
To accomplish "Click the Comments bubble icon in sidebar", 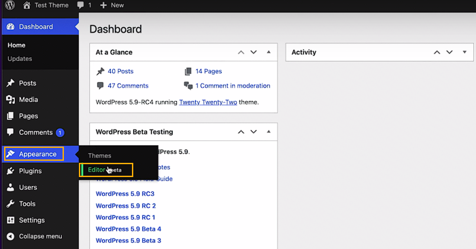I will click(x=11, y=132).
